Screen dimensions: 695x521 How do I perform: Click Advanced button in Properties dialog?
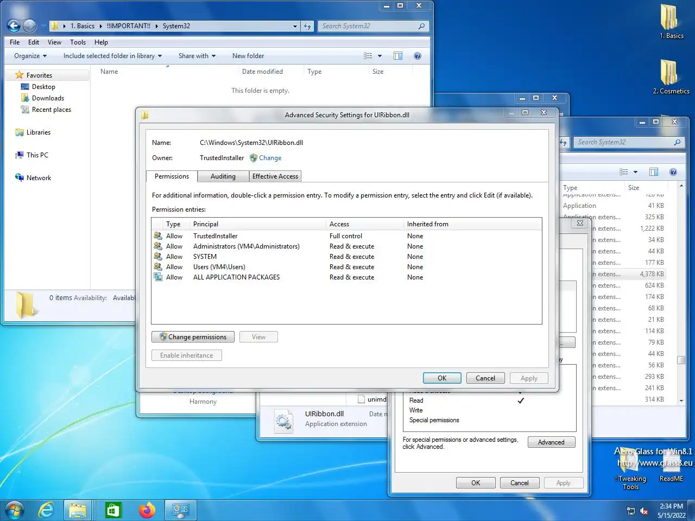point(551,442)
